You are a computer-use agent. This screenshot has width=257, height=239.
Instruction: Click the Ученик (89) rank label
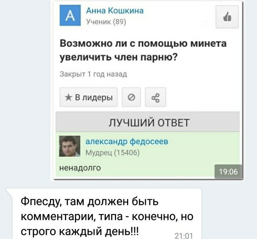[106, 22]
